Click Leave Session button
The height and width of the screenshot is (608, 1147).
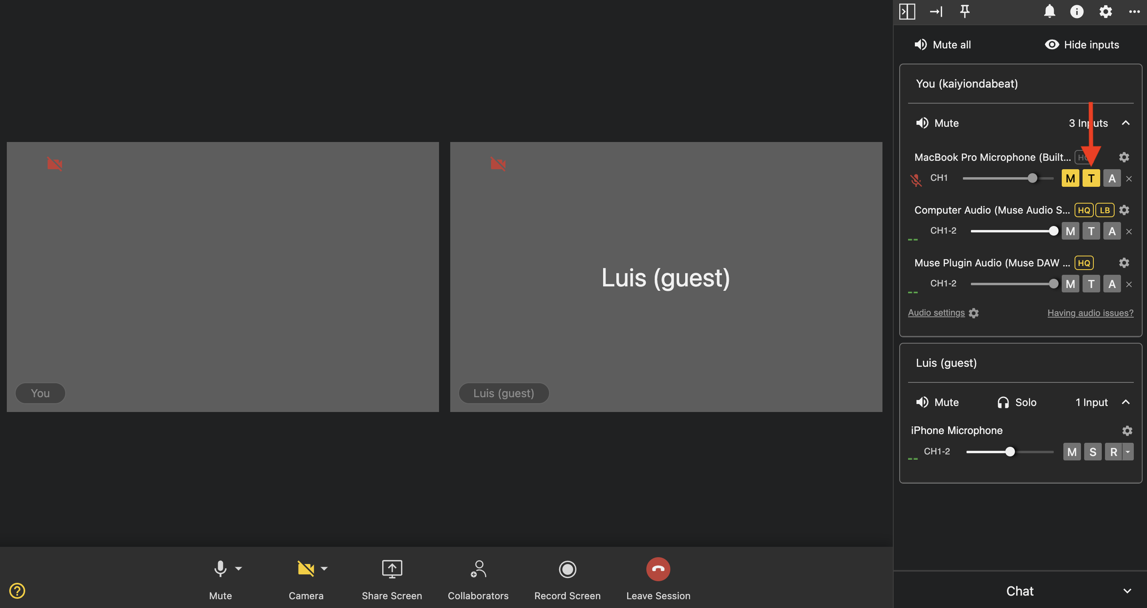click(x=658, y=569)
